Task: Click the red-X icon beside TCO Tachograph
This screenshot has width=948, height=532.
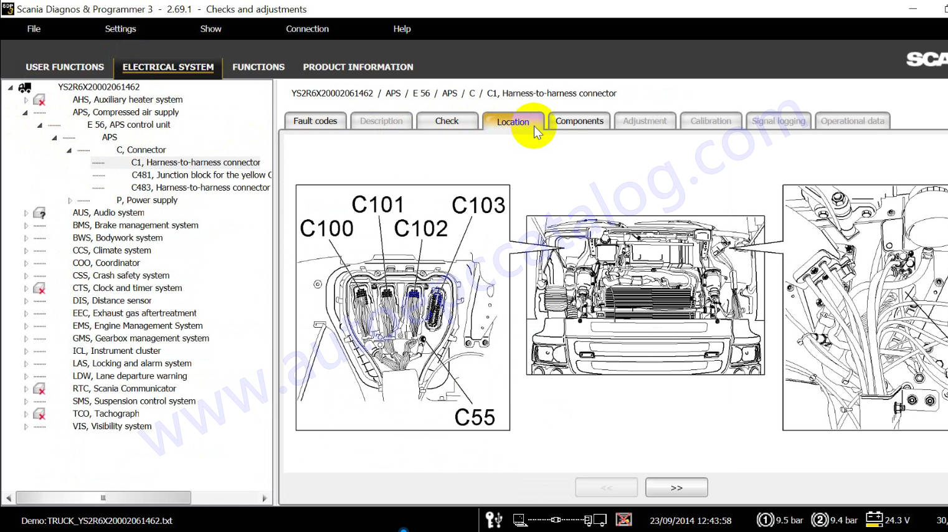Action: pos(39,414)
